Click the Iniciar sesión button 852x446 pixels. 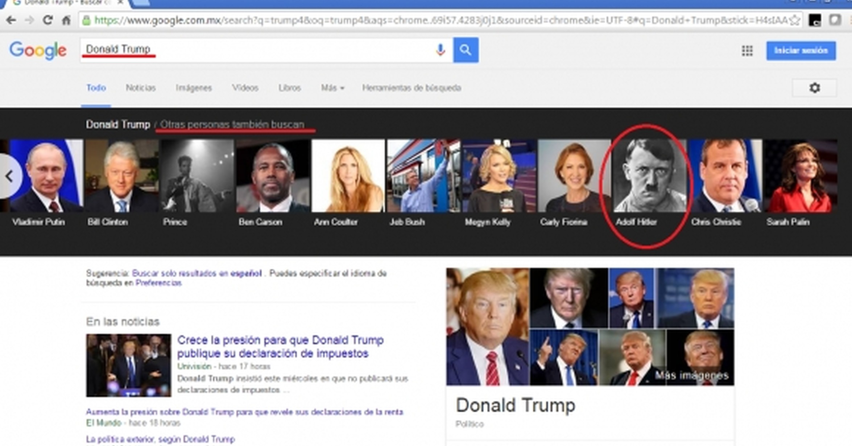[801, 51]
